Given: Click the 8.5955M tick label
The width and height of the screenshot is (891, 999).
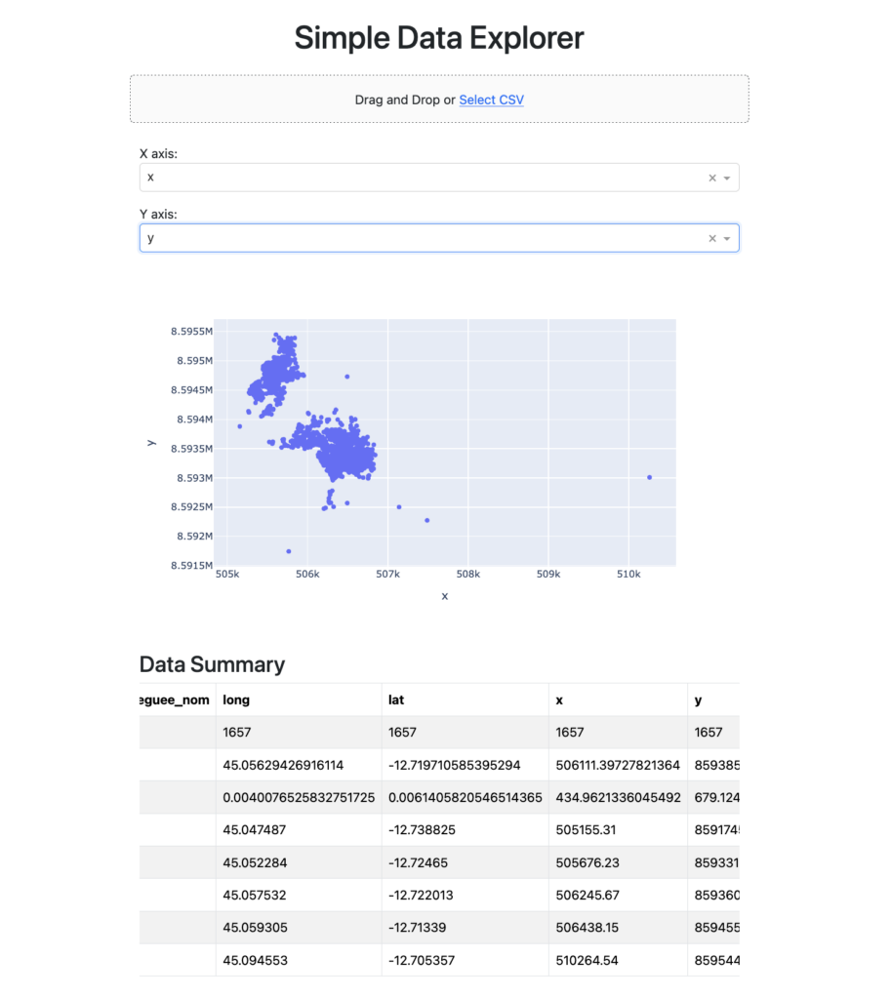Looking at the screenshot, I should click(x=192, y=331).
